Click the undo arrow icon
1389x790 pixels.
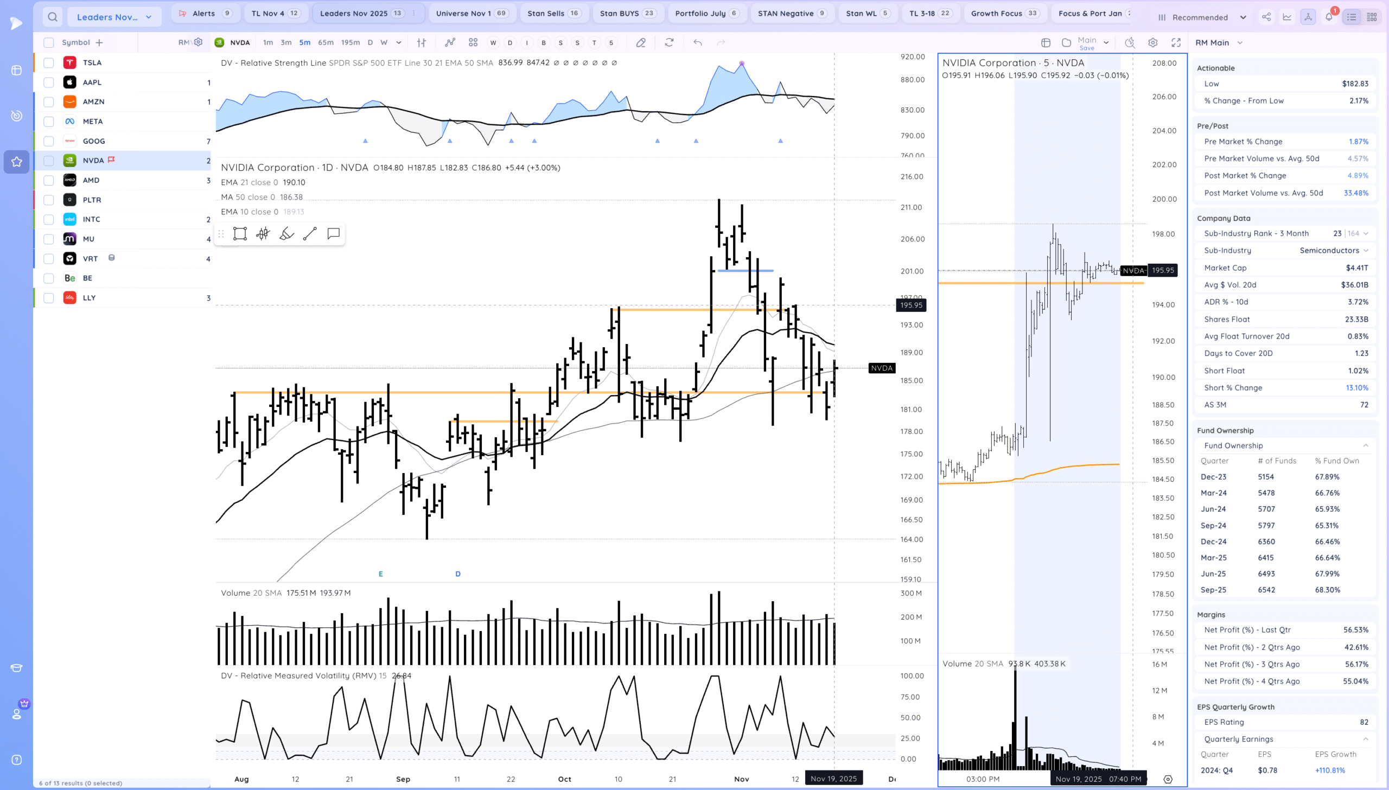(698, 42)
